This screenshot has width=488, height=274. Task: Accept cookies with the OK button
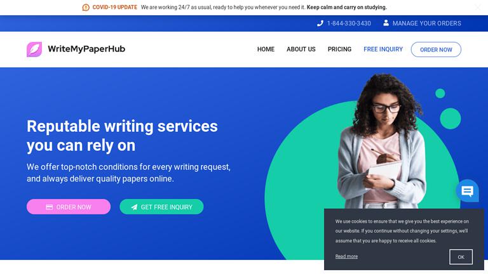click(x=461, y=257)
